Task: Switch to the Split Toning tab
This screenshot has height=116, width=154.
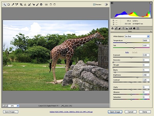Action: click(x=127, y=28)
